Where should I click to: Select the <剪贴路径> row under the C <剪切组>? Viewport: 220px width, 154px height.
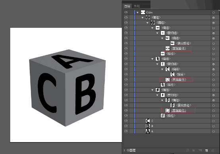(179, 80)
